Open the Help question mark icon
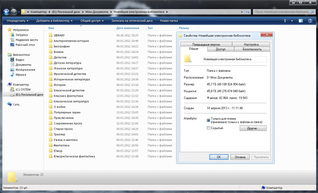This screenshot has height=193, width=318. (310, 21)
